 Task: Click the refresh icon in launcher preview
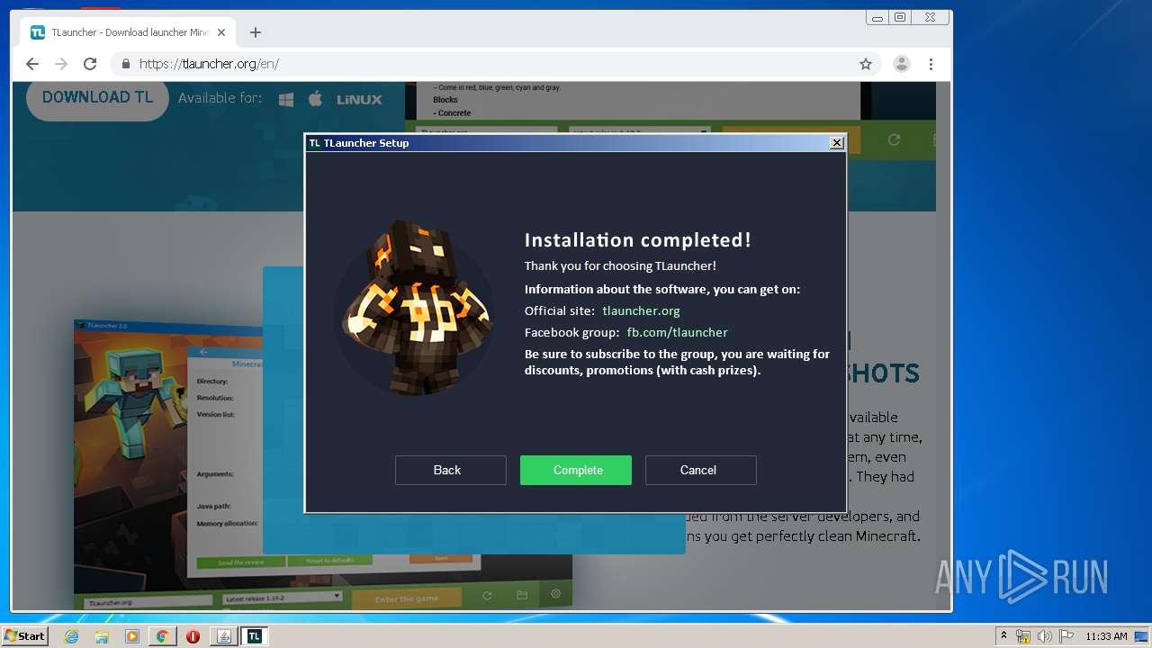894,139
